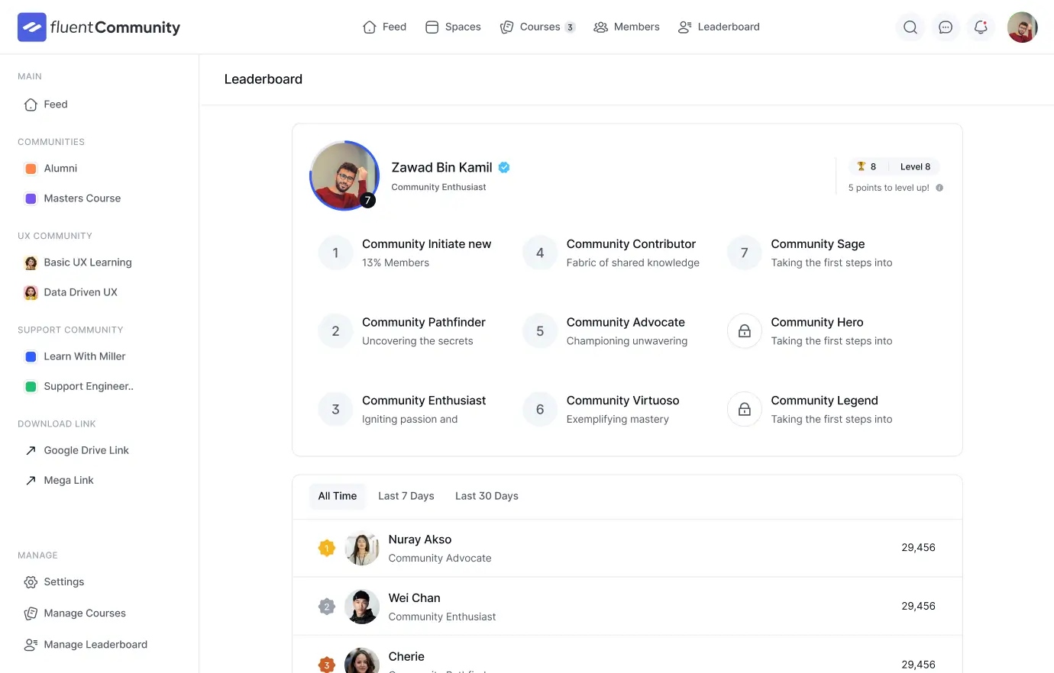Go to Members in top navigation

(626, 27)
